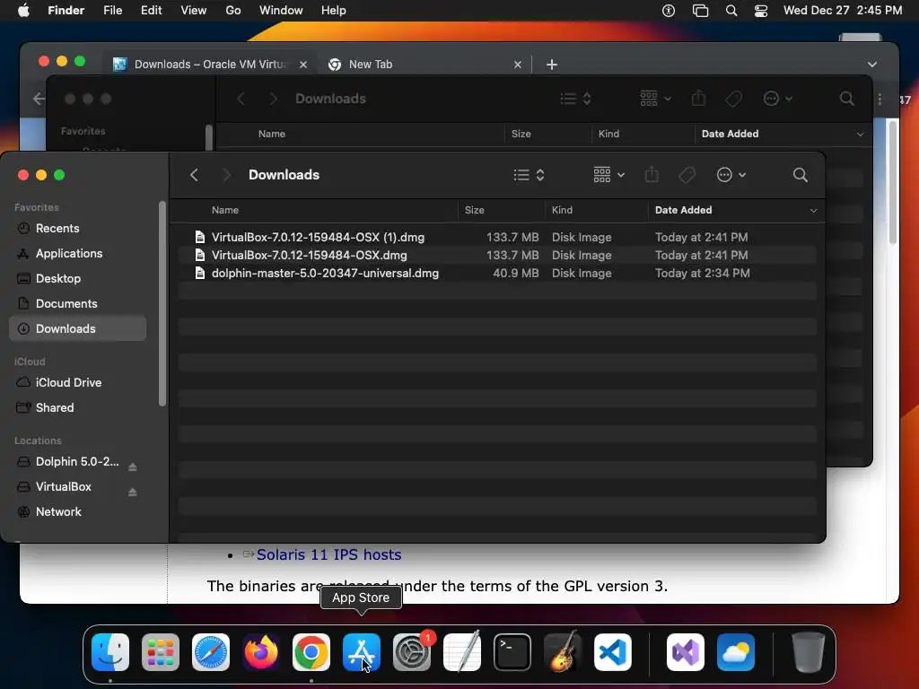Open Action menu in front Finder toolbar
Screen dimensions: 919x689
tap(731, 175)
